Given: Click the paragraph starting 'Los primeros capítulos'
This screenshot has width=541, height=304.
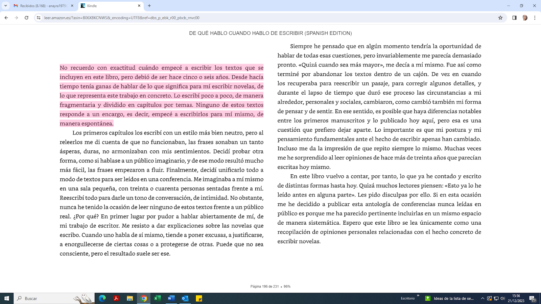Looking at the screenshot, I should point(162,193).
